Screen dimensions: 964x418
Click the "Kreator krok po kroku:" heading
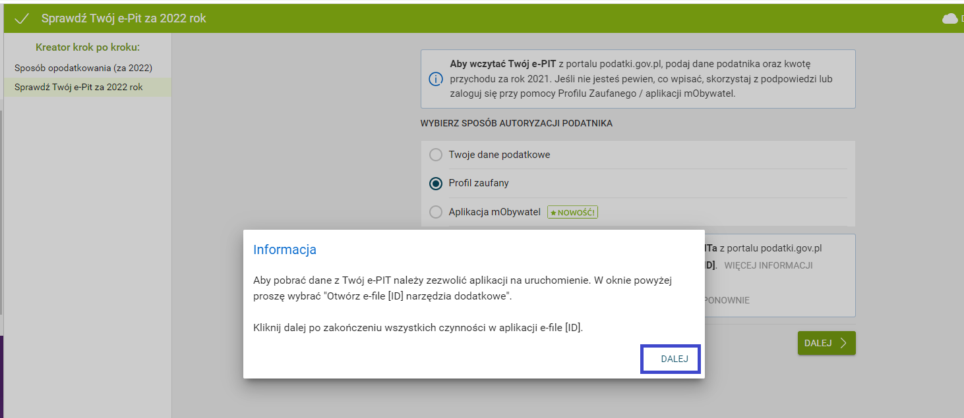point(87,47)
